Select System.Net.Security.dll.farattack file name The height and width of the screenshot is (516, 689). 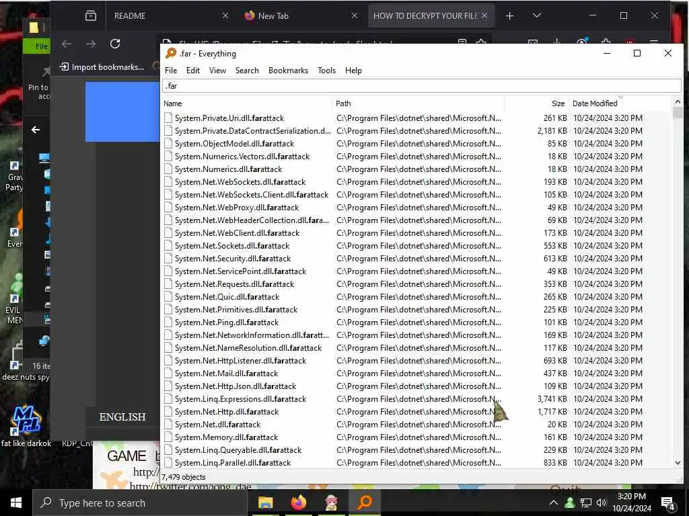[232, 259]
